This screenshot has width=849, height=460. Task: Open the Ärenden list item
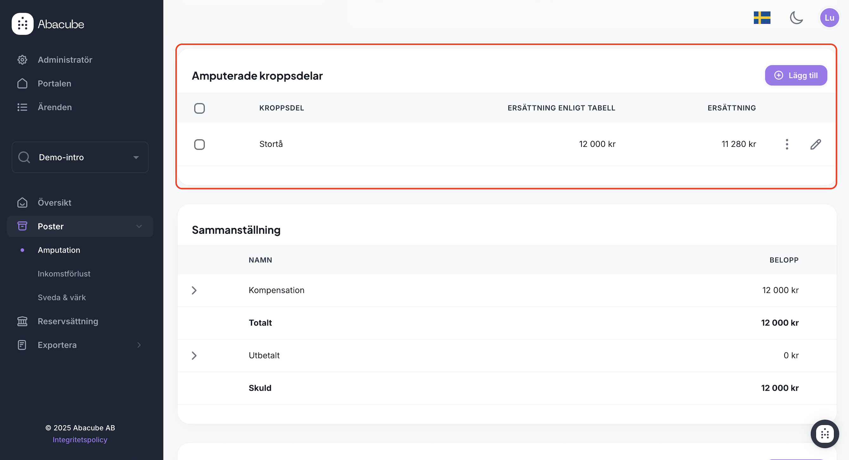[55, 107]
